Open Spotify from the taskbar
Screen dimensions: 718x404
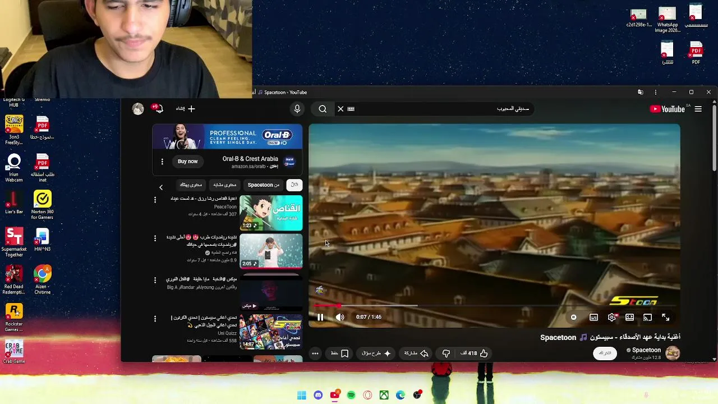click(351, 395)
